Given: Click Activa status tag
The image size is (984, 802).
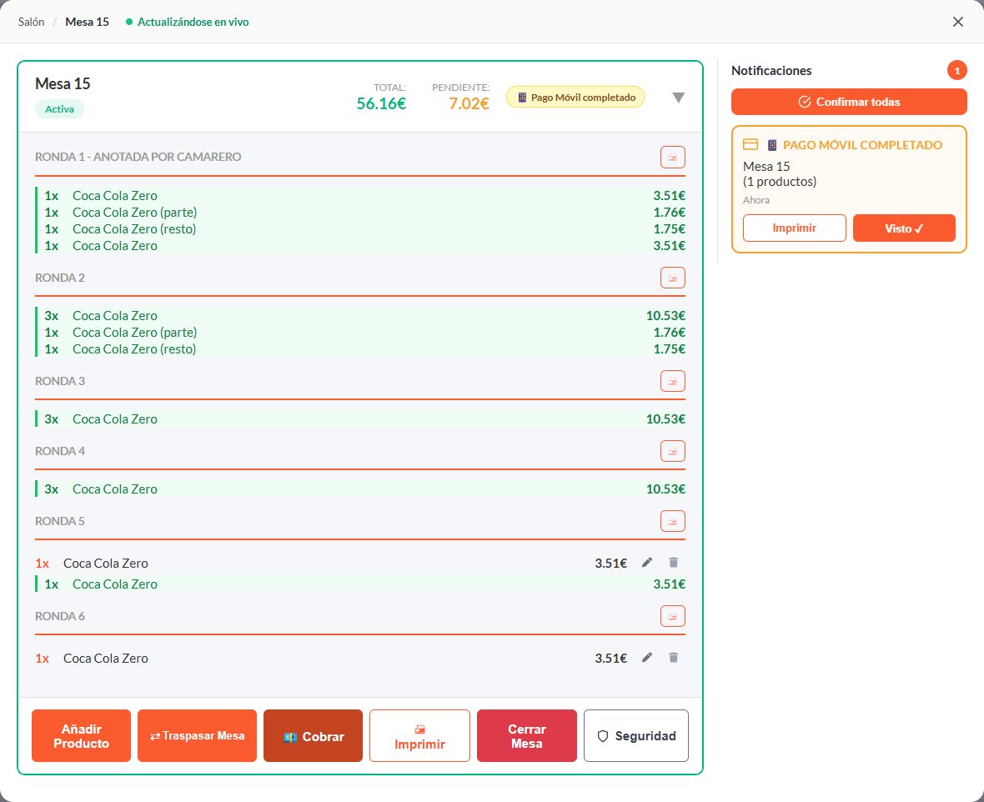Looking at the screenshot, I should 59,109.
